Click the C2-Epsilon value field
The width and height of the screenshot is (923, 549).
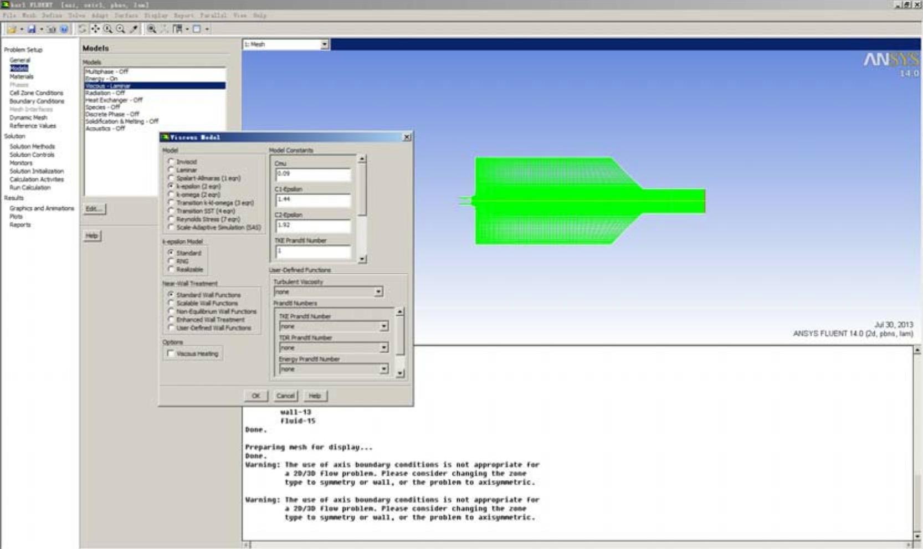coord(313,225)
